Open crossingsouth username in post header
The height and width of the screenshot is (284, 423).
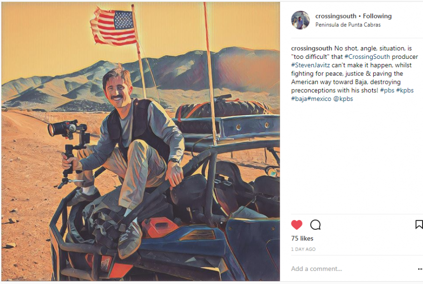pyautogui.click(x=336, y=16)
